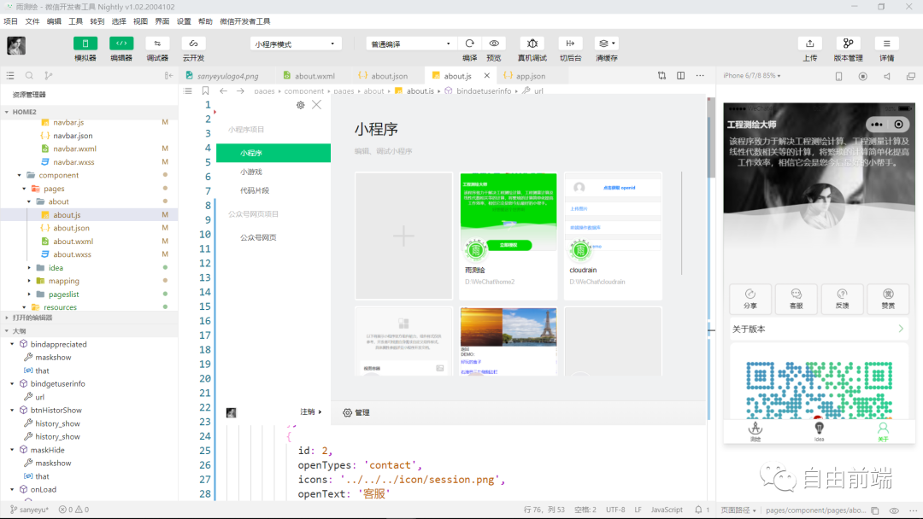Toggle the simulator device rotation icon
This screenshot has height=519, width=923.
coord(838,76)
